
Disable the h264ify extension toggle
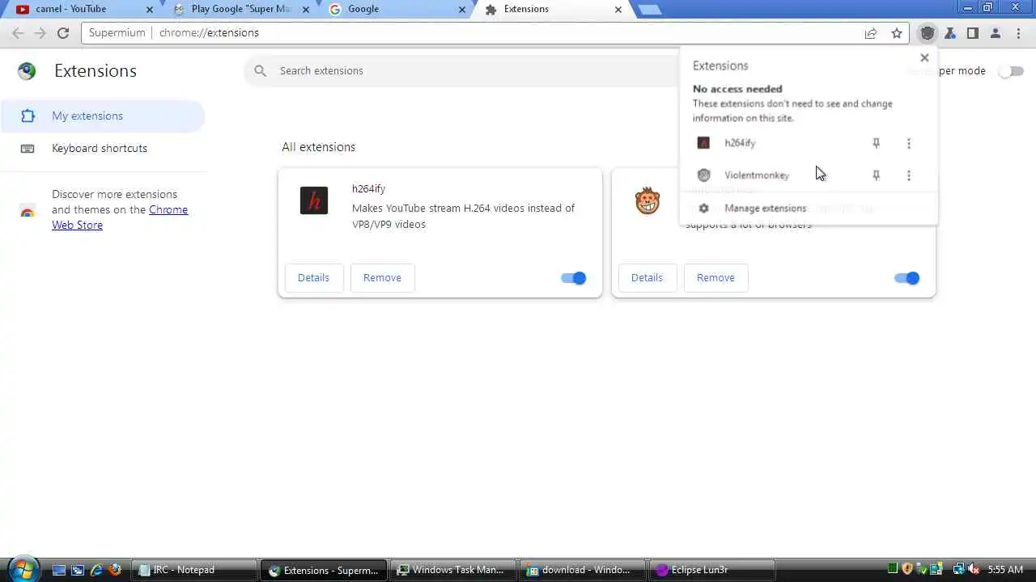(x=573, y=278)
